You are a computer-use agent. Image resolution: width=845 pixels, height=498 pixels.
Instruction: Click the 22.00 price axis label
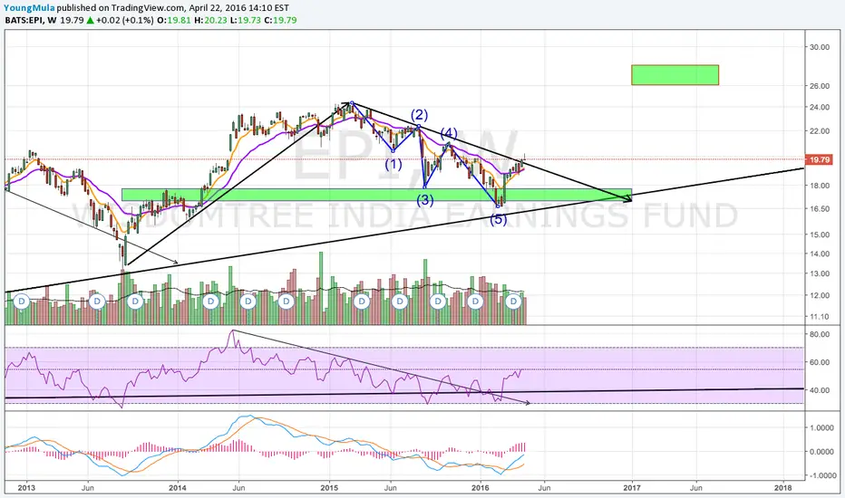[819, 130]
